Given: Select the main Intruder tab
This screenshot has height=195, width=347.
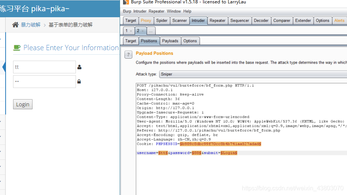Looking at the screenshot, I should [x=198, y=21].
